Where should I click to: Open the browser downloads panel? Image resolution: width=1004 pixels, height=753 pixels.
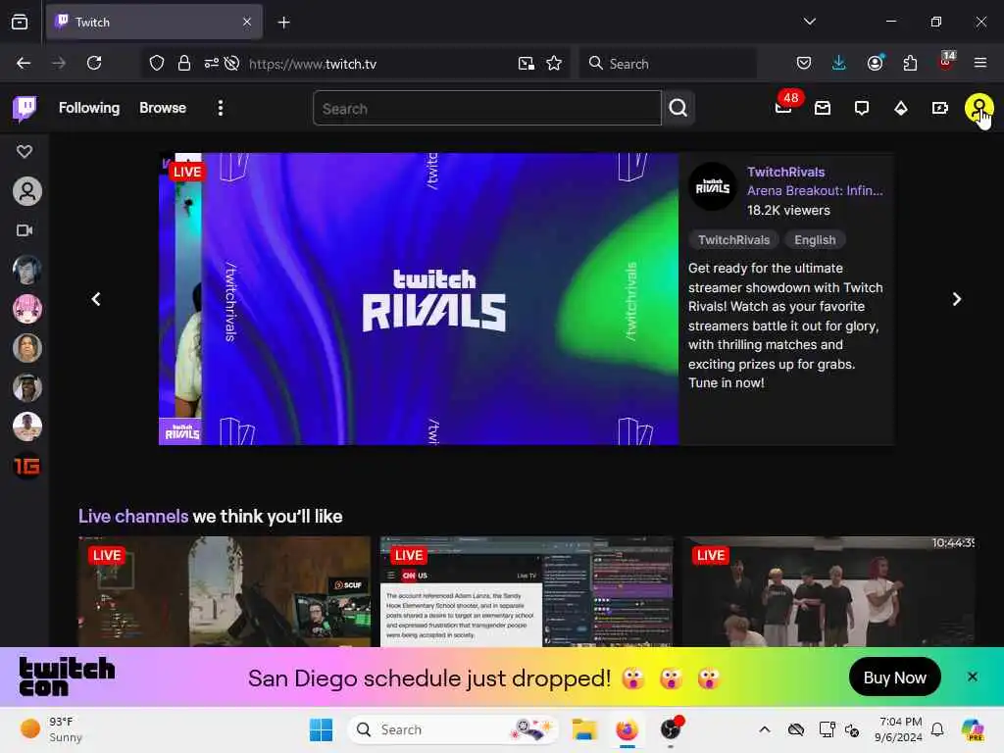839,64
